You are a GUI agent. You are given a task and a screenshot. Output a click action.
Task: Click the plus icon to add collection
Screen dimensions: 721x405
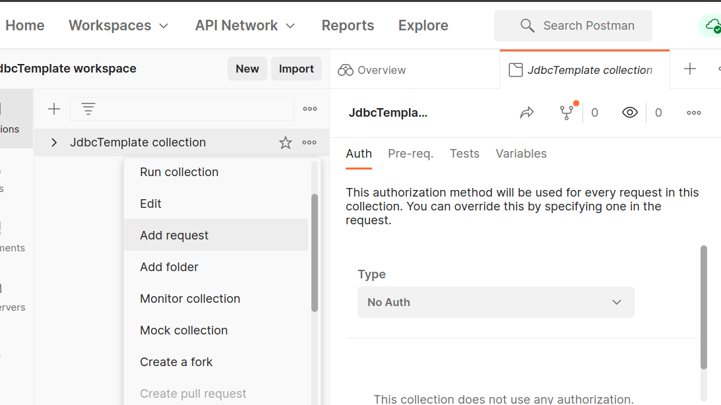point(54,109)
